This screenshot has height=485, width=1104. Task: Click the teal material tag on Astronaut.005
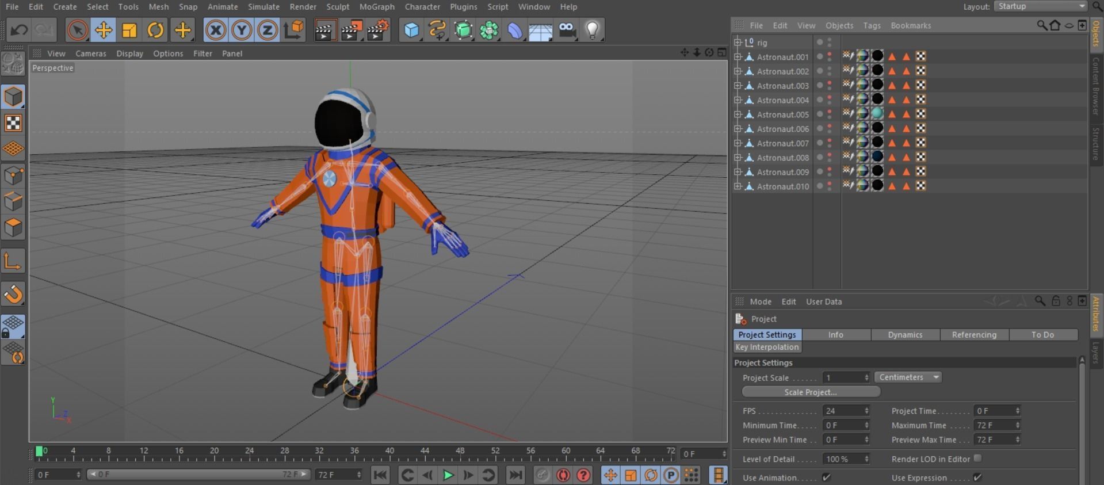click(877, 113)
